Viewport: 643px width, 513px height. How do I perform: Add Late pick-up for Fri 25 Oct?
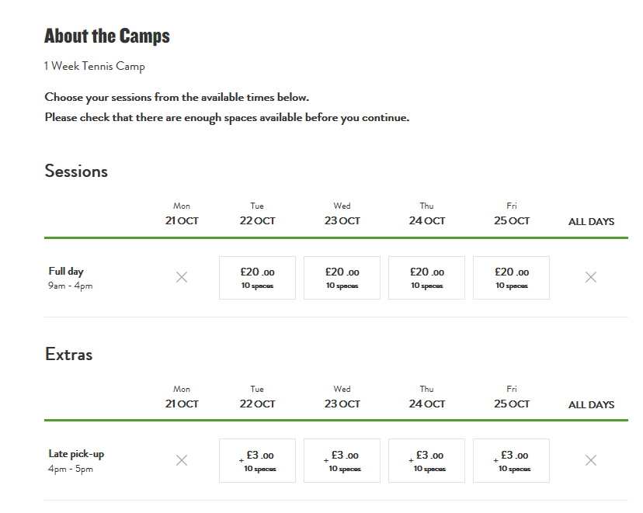tap(511, 461)
